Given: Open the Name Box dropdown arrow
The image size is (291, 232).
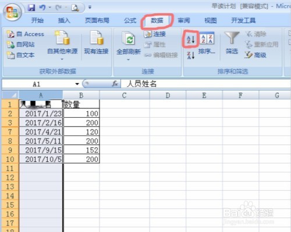Looking at the screenshot, I should [x=77, y=84].
